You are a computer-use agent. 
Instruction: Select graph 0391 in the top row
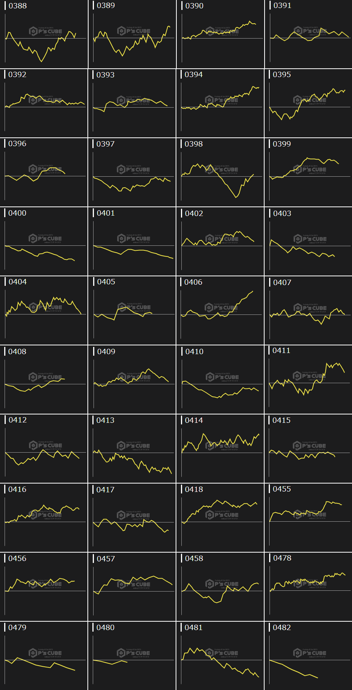click(308, 34)
